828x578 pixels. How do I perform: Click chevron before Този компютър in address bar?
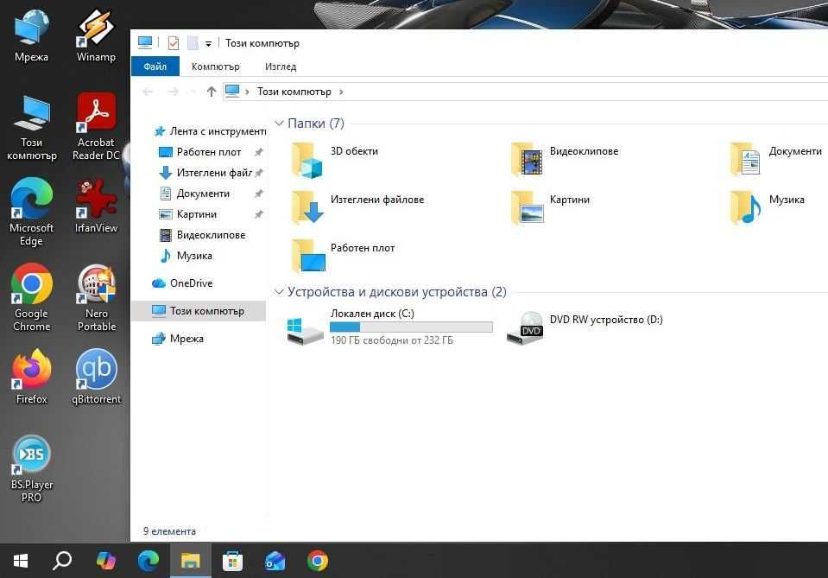click(x=247, y=92)
